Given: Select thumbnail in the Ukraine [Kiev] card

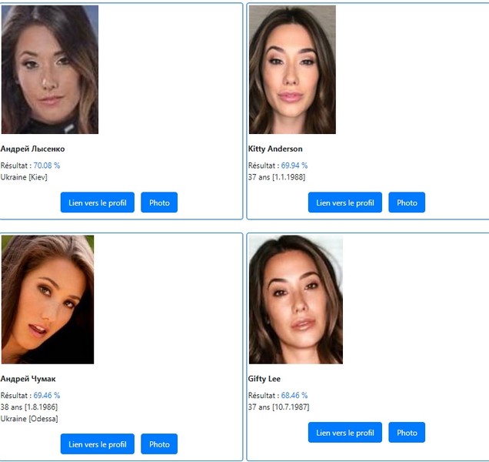Looking at the screenshot, I should coord(50,69).
